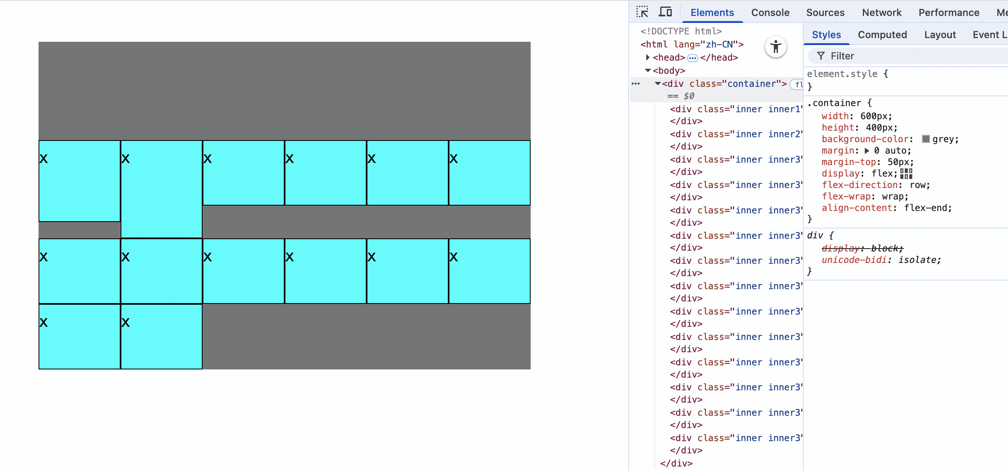
Task: Click the accessibility tree toggle button
Action: [775, 47]
